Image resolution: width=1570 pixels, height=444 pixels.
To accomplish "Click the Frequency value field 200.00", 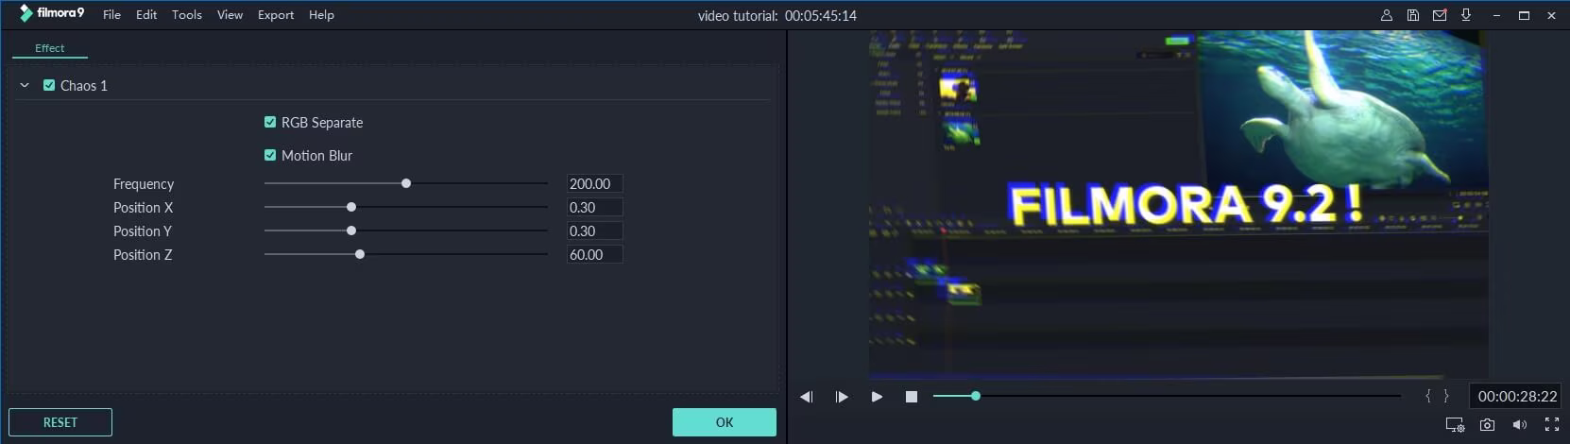I will tap(594, 184).
